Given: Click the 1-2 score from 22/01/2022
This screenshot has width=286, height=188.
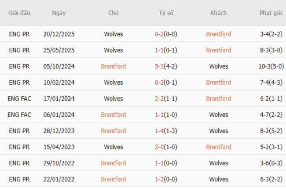Looking at the screenshot, I should [x=160, y=179].
